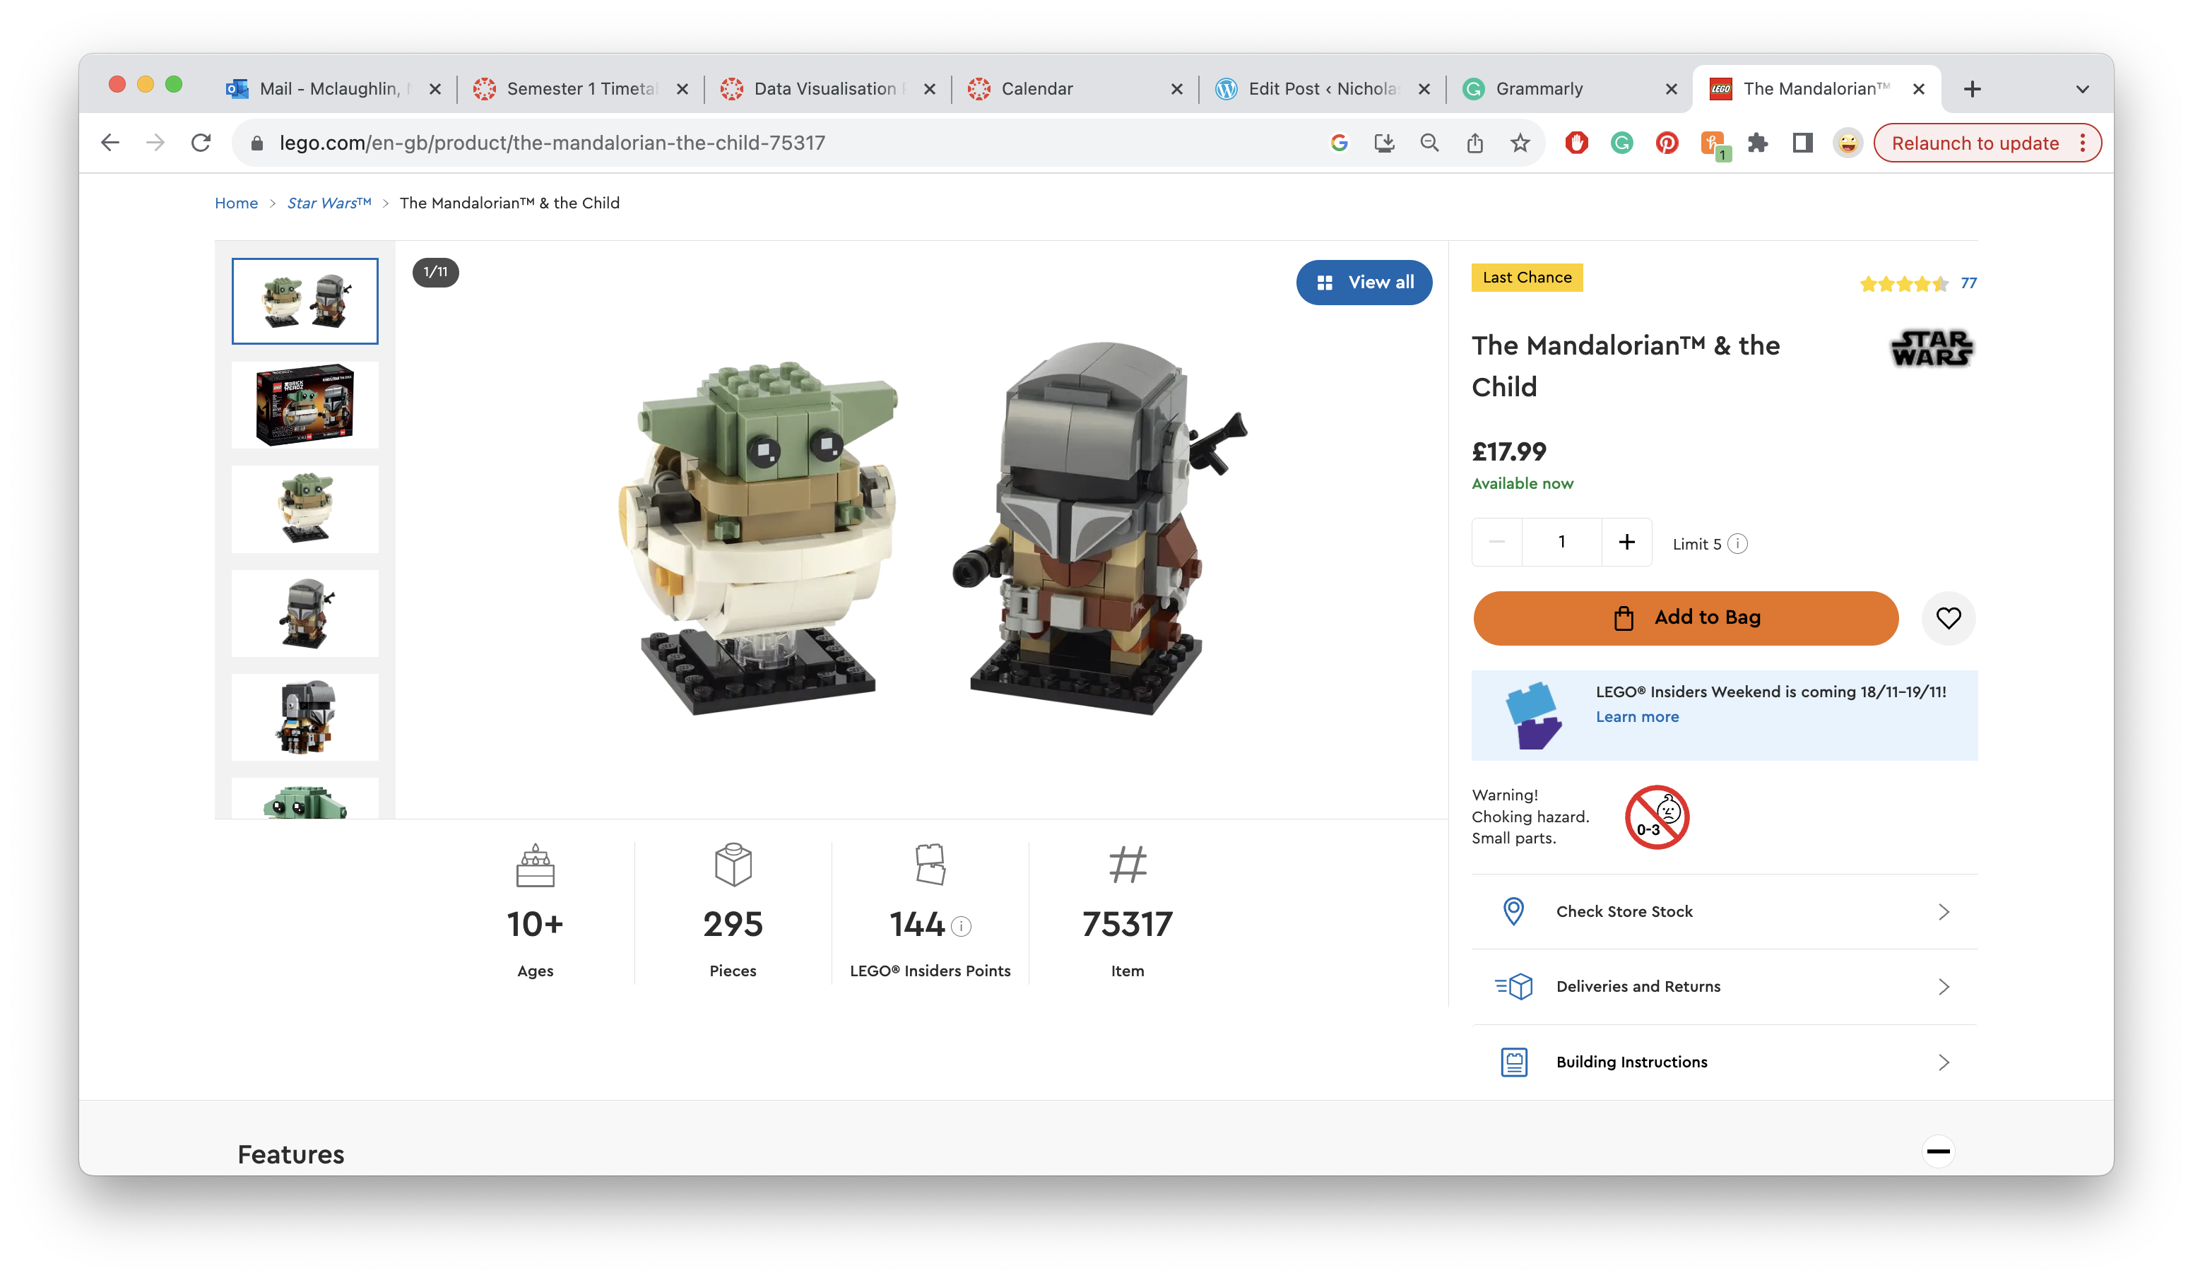
Task: Increase quantity with plus button
Action: click(1626, 542)
